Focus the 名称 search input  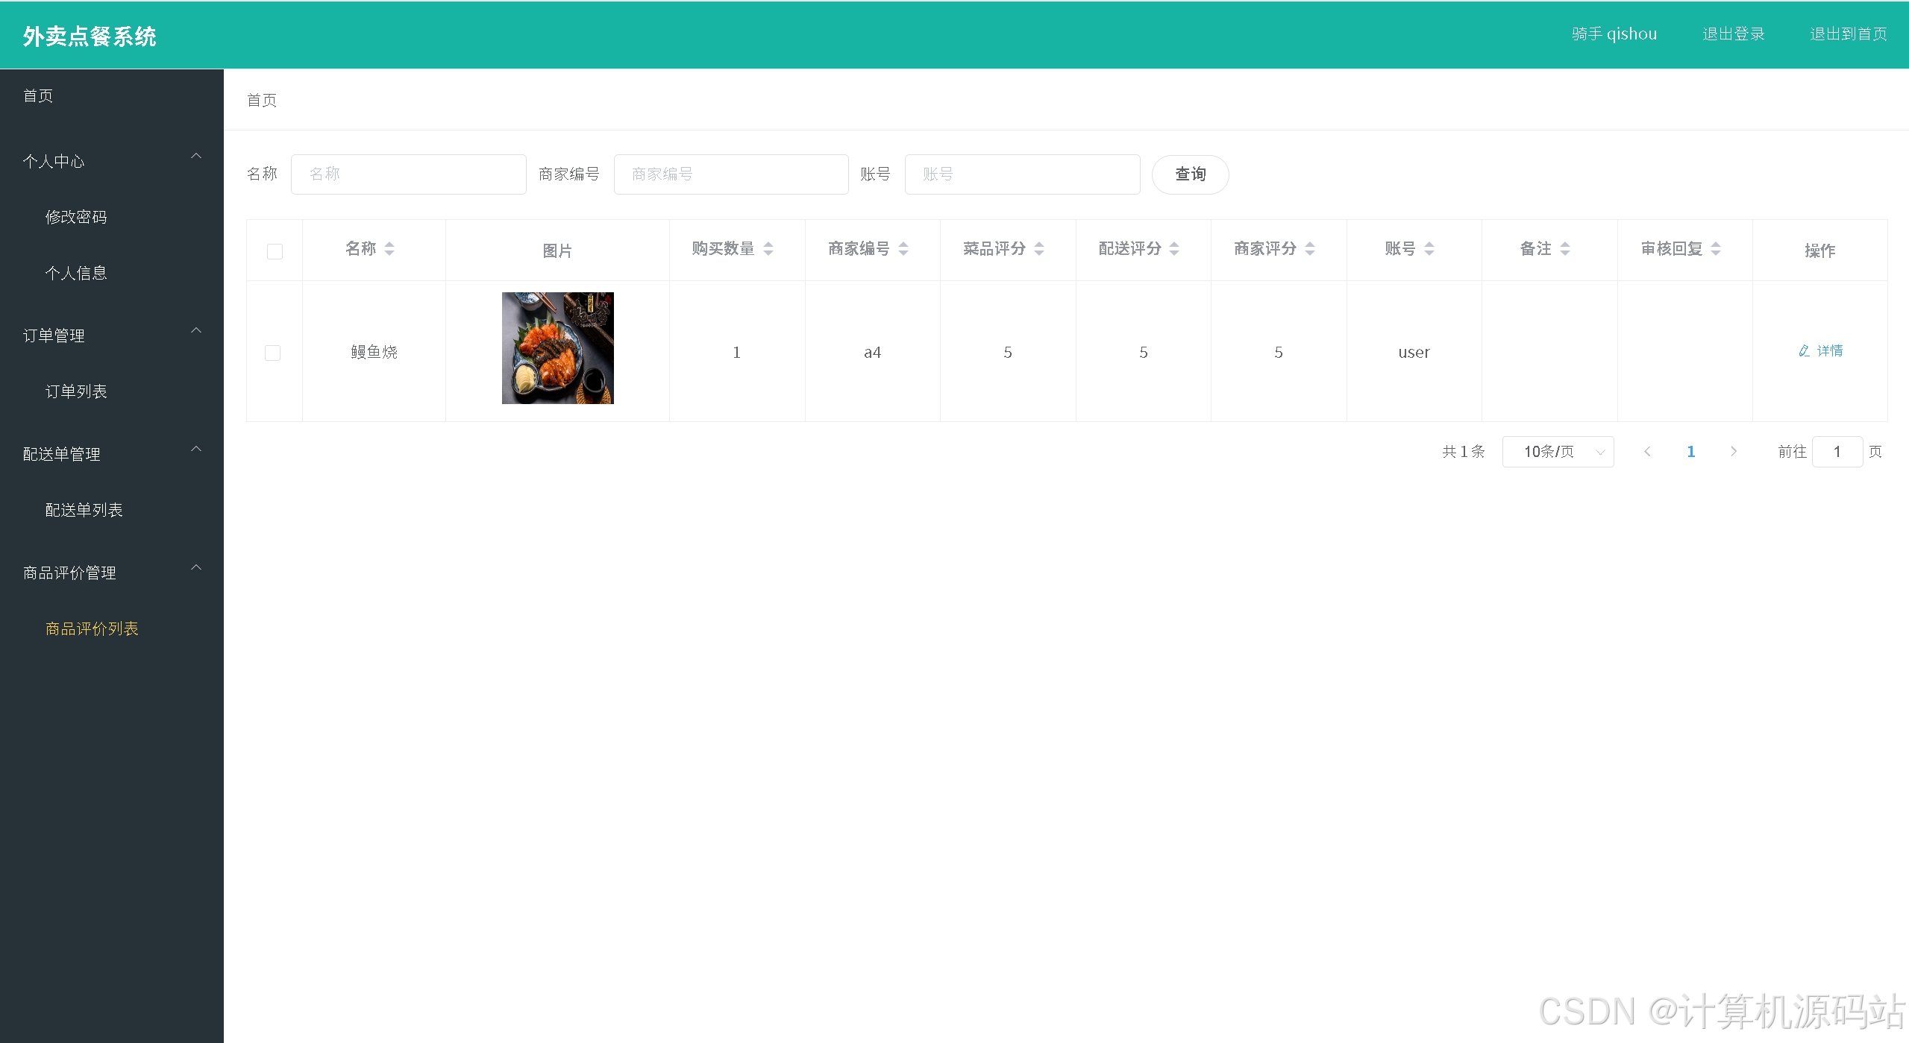click(409, 174)
